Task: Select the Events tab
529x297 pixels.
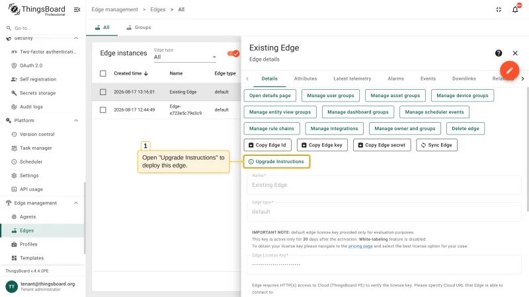Action: (428, 79)
